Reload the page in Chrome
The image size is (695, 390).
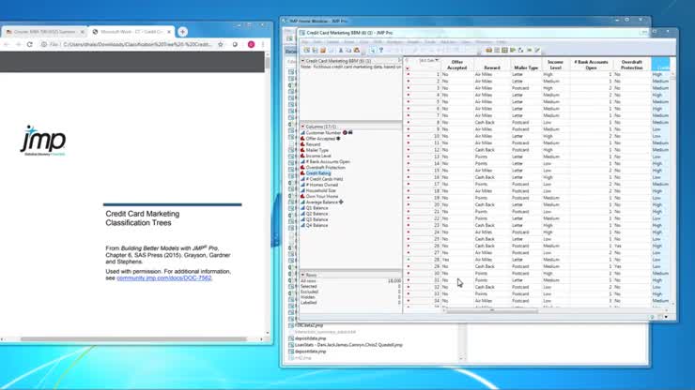[31, 44]
